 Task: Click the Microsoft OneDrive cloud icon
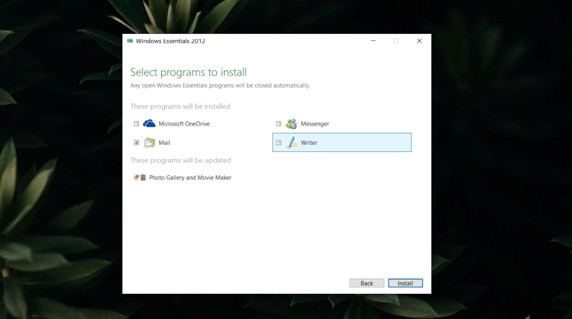coord(149,123)
